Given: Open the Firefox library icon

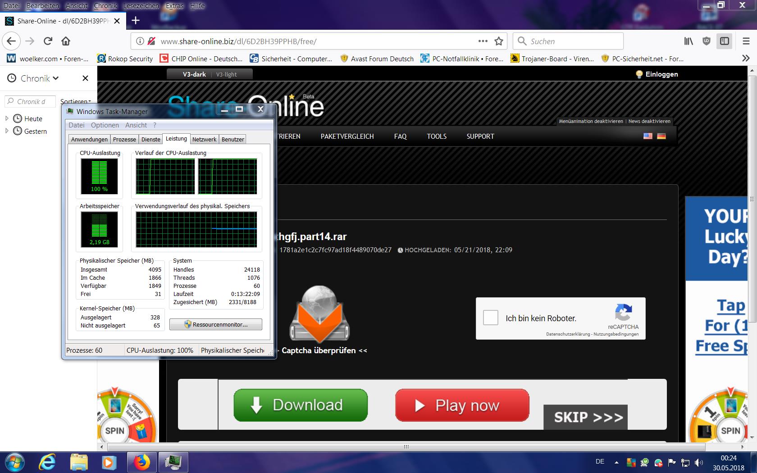Looking at the screenshot, I should tap(689, 41).
